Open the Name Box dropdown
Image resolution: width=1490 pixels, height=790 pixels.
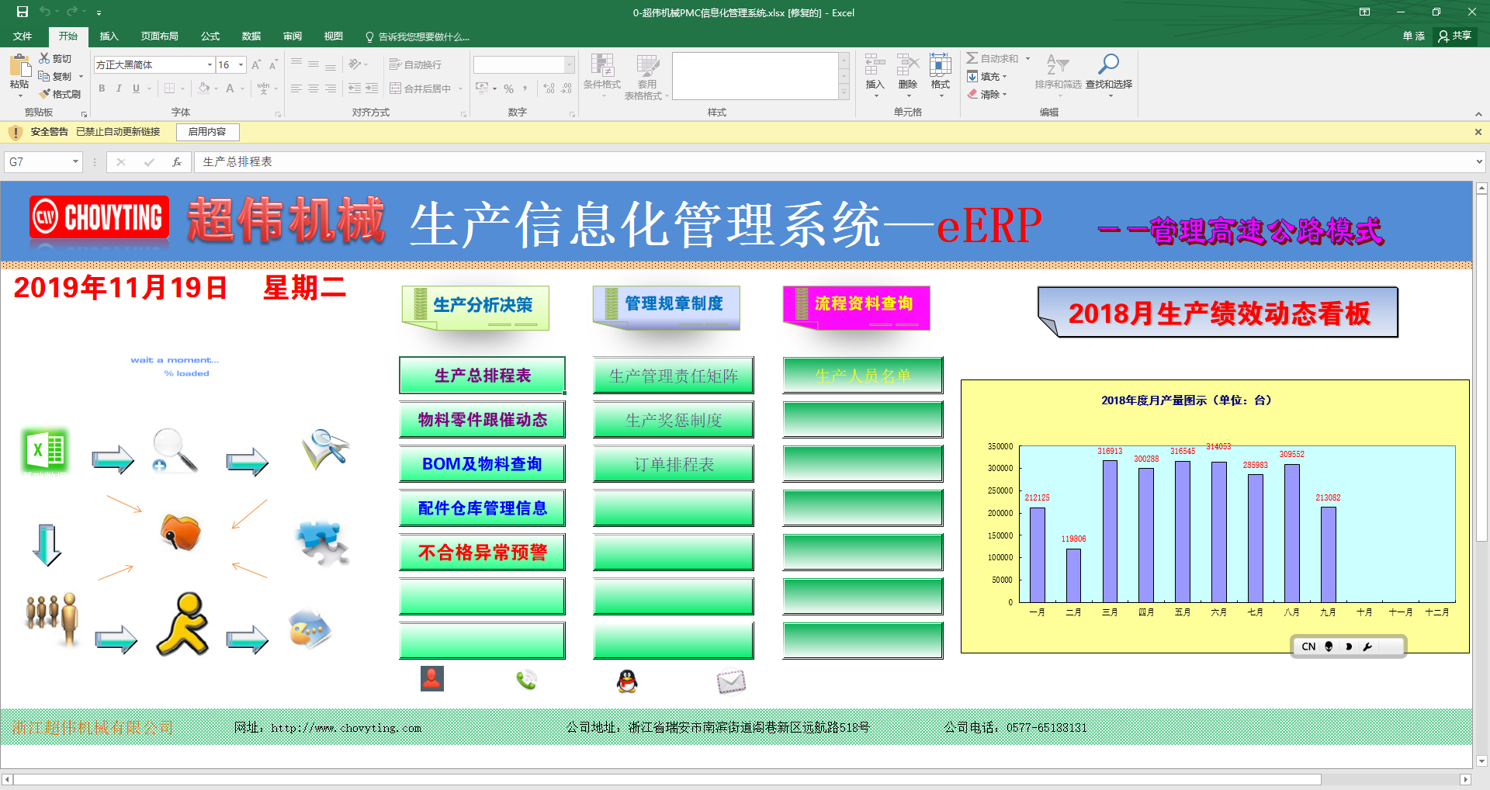pos(75,161)
